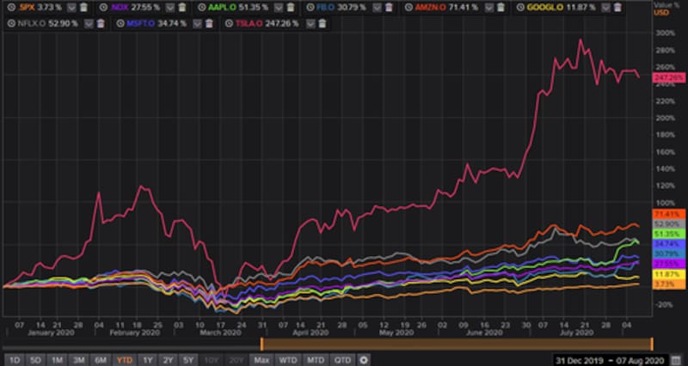Click the Max range button
This screenshot has height=366, width=688.
coord(262,359)
